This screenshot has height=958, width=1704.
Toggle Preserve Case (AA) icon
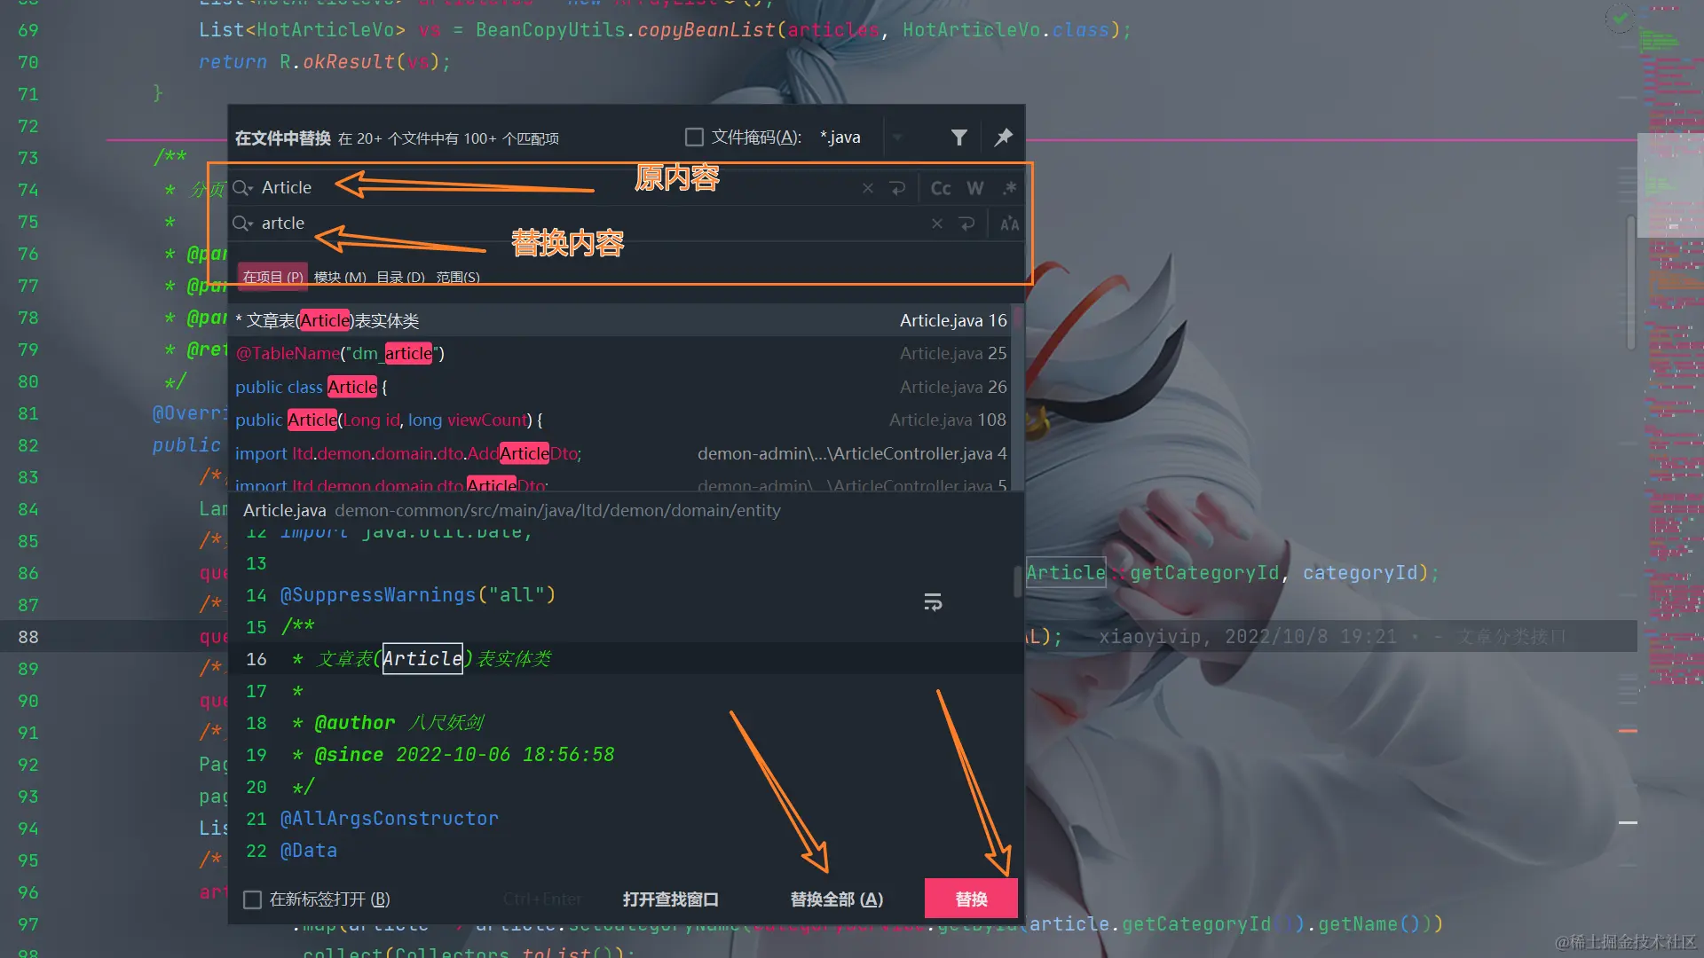[x=1009, y=224]
